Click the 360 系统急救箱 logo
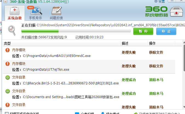 tap(157, 12)
